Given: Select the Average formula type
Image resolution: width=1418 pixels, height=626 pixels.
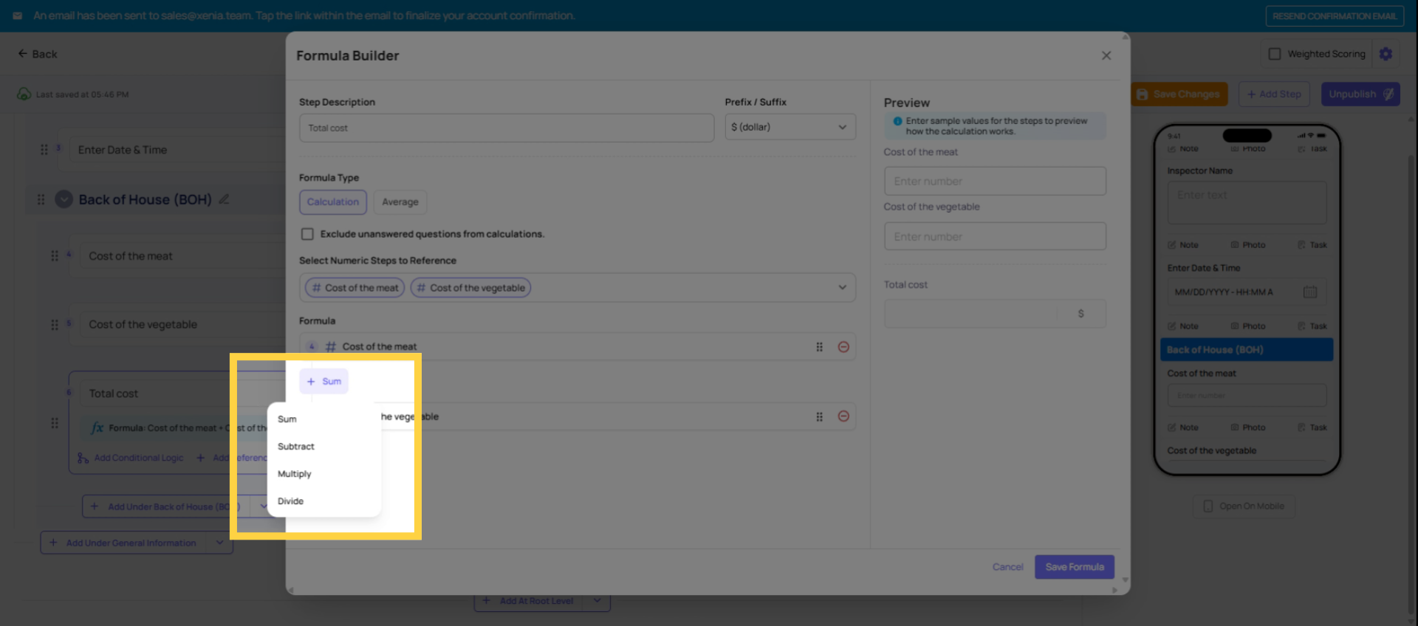Looking at the screenshot, I should (400, 202).
